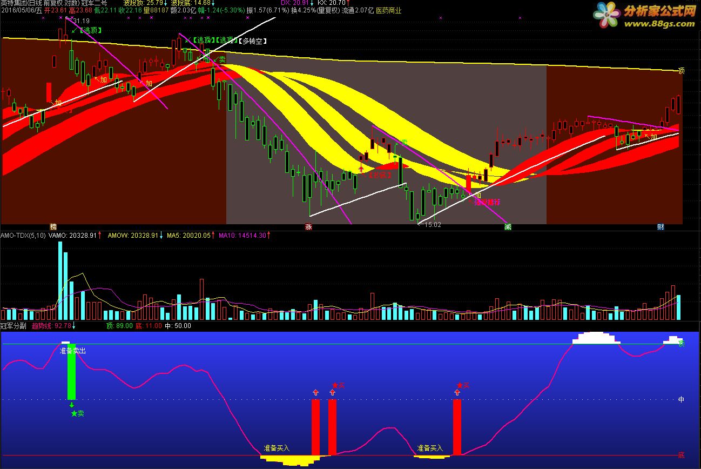The image size is (701, 469).
Task: Click the stock title 英特集团(日线 前复权 对数)
Action: [40, 3]
